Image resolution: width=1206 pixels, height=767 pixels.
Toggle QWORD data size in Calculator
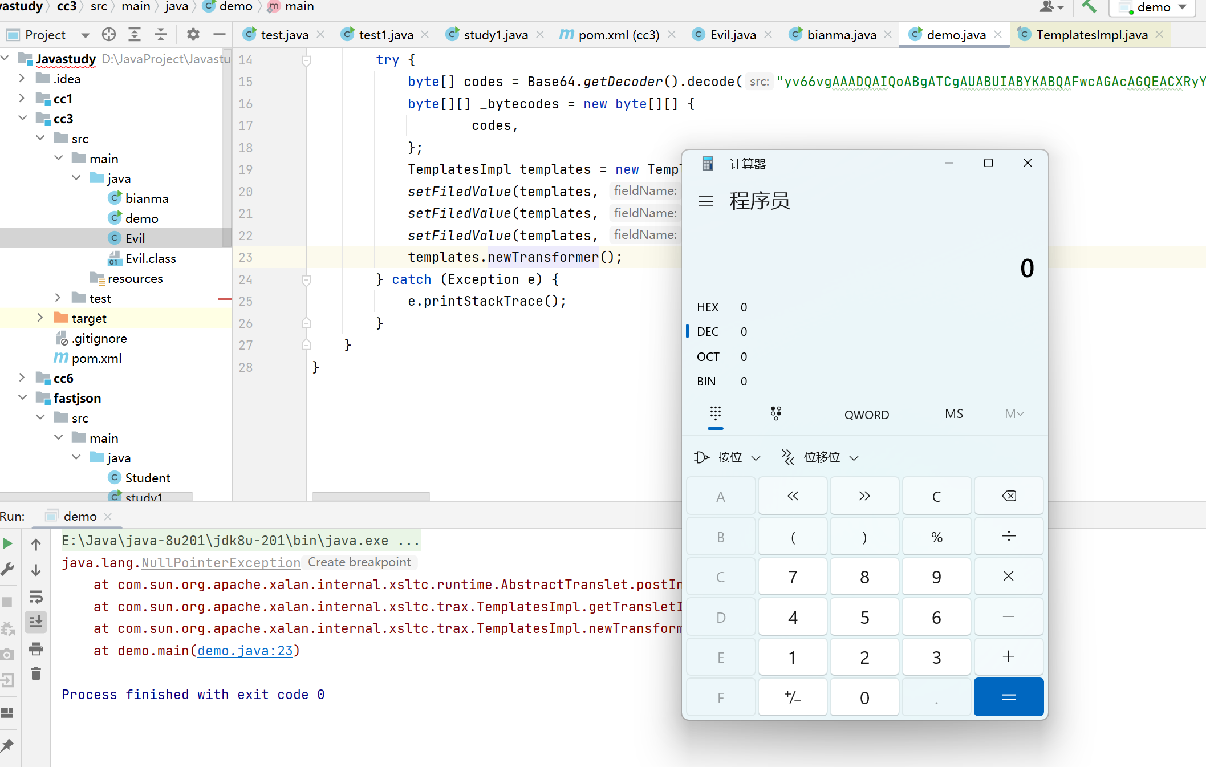(867, 415)
